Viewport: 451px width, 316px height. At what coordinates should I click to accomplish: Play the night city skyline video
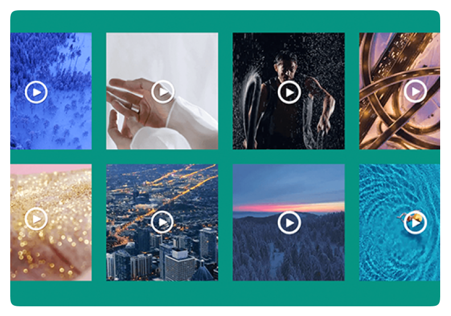tap(162, 222)
